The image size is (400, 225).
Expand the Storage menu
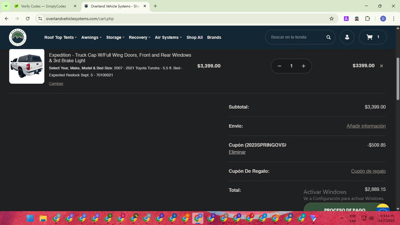point(115,37)
